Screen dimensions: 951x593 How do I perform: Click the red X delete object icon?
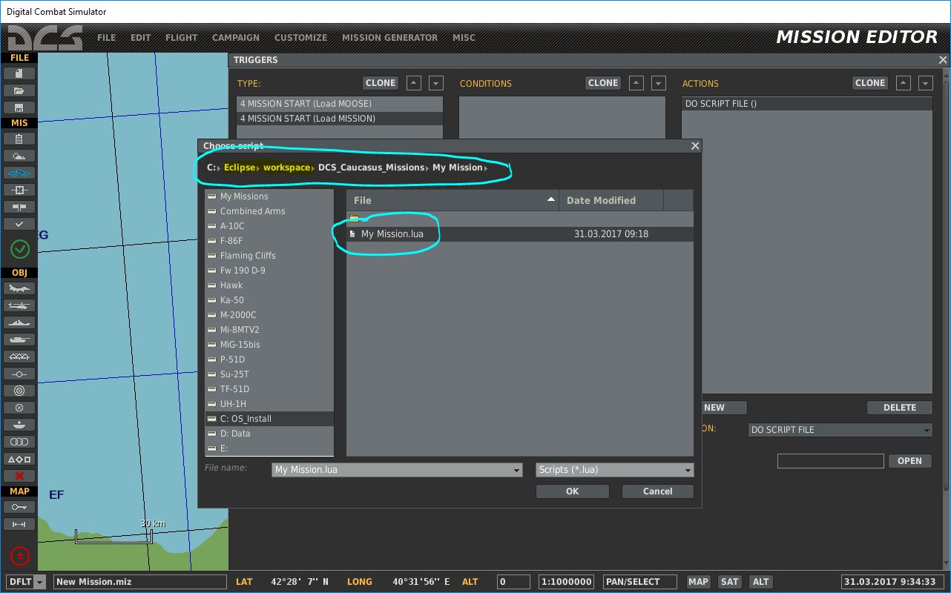[19, 476]
